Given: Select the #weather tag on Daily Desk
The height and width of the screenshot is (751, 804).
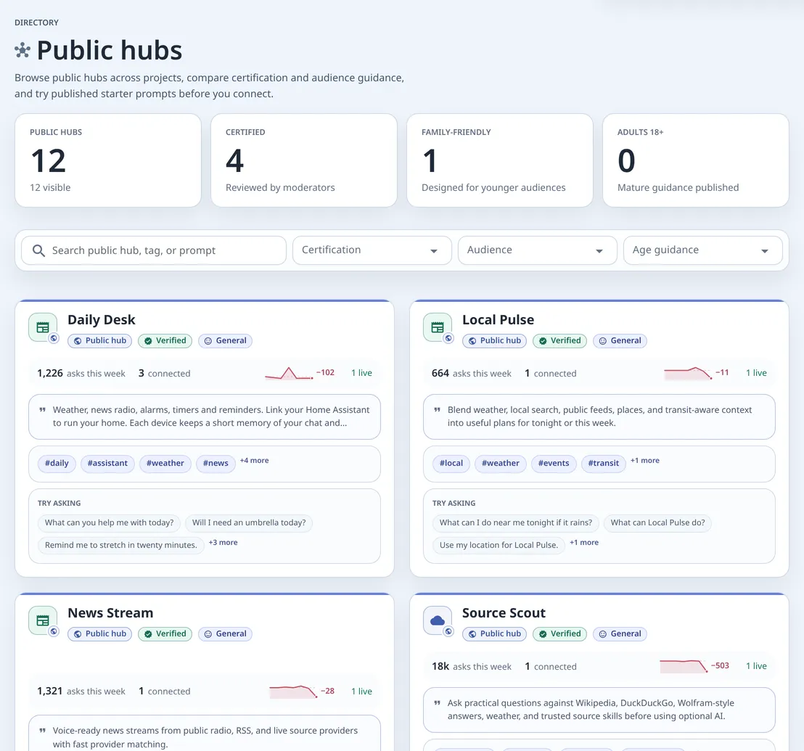Looking at the screenshot, I should [x=165, y=464].
